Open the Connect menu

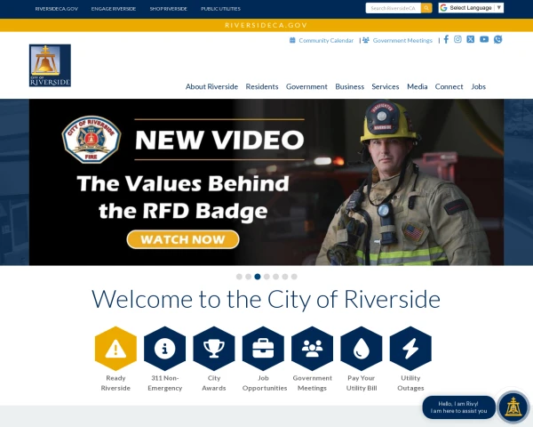point(449,86)
